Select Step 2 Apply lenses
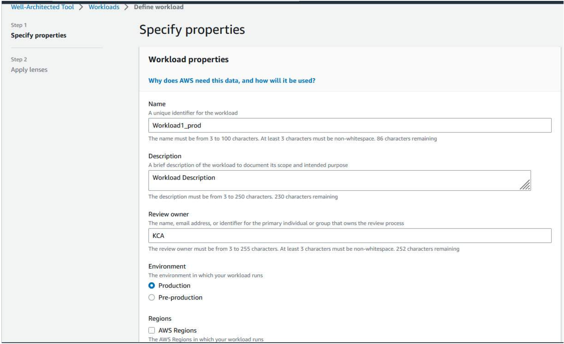Viewport: 564px width, 344px height. (28, 70)
